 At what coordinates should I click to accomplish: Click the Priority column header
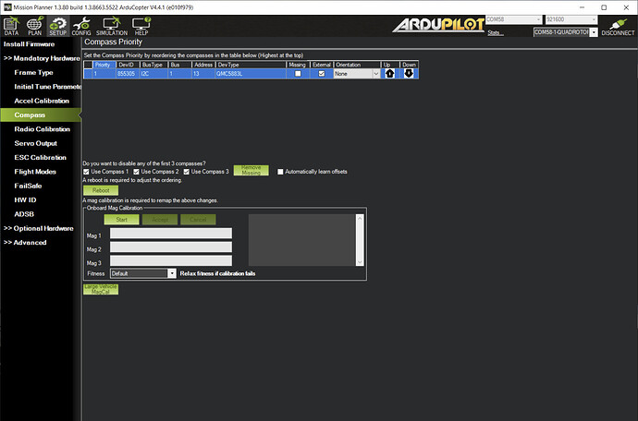(x=104, y=65)
